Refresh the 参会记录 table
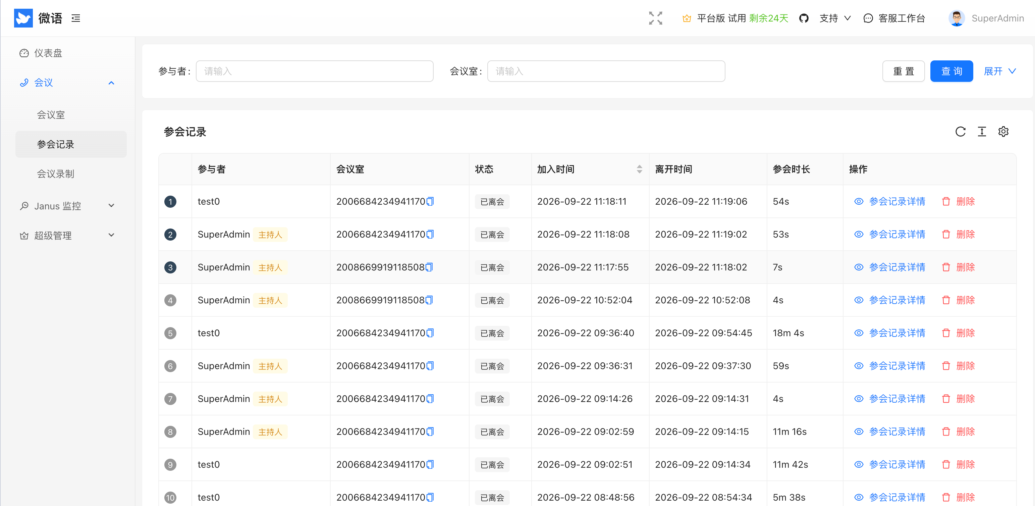The image size is (1035, 506). 960,132
